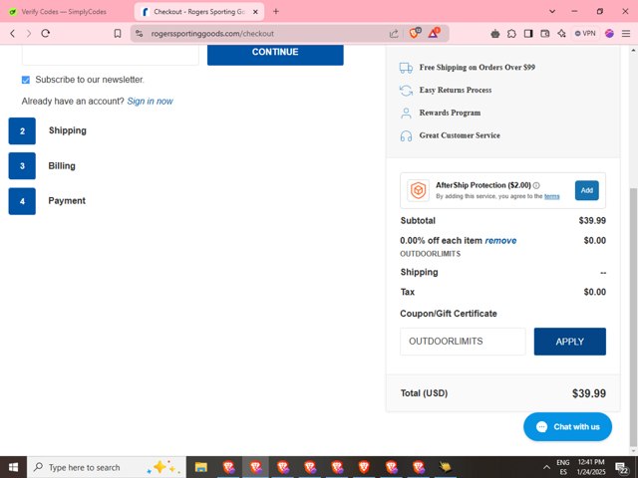Click the step 3 Billing number box
The width and height of the screenshot is (638, 478).
pos(22,166)
